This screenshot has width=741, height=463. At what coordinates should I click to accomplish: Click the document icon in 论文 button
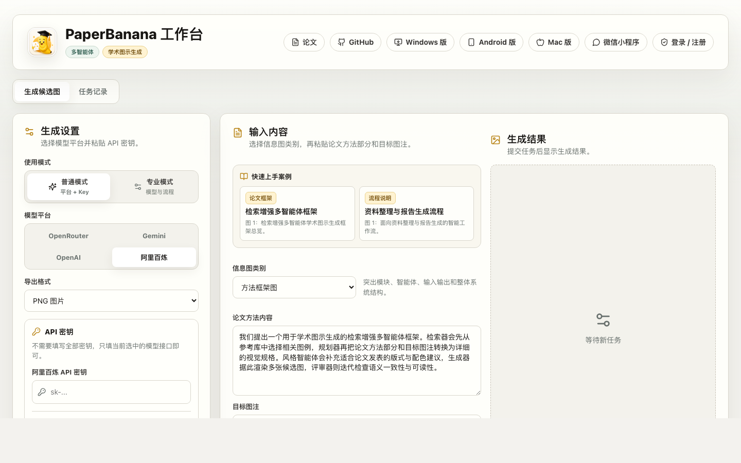point(295,42)
